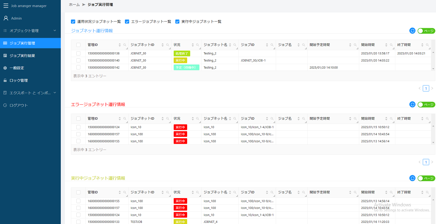Click the Admin profile icon
Viewport: 436px width, 224px height.
click(x=6, y=18)
